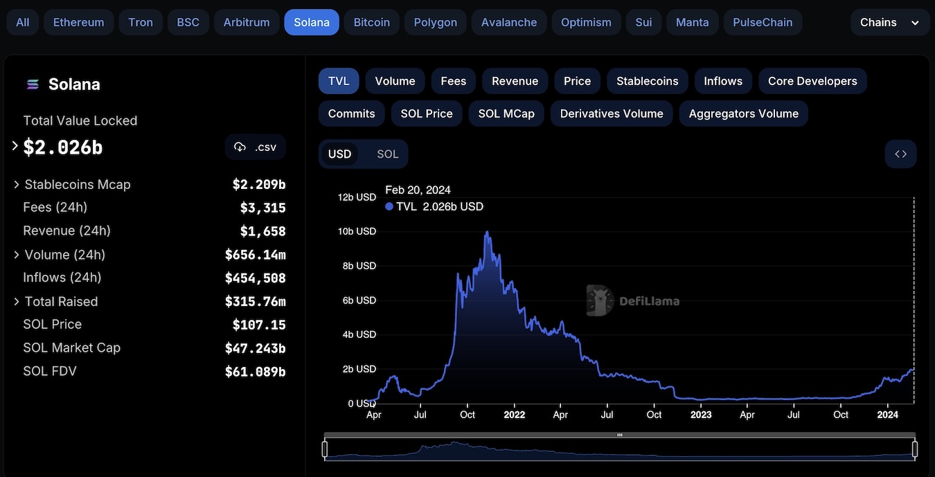935x477 pixels.
Task: Click the SOL Market Cap value $47.243b
Action: click(x=256, y=348)
